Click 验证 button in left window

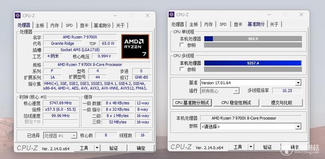[x=114, y=148]
